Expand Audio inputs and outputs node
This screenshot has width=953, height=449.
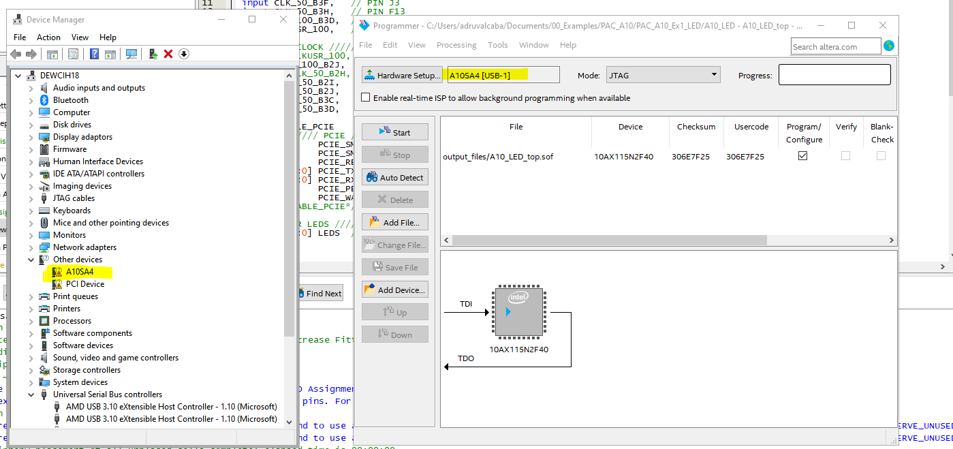[31, 88]
